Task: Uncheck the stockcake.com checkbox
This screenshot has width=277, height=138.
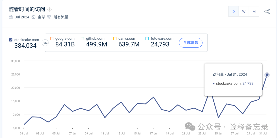Action: [11, 40]
